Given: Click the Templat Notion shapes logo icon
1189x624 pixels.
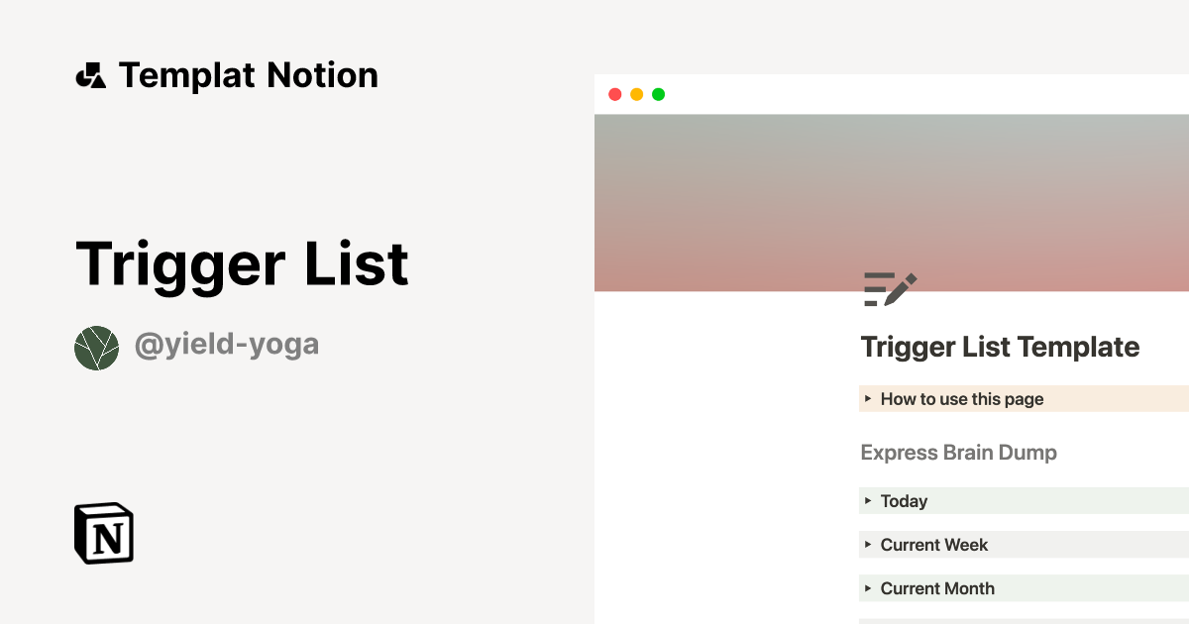Looking at the screenshot, I should pyautogui.click(x=90, y=76).
